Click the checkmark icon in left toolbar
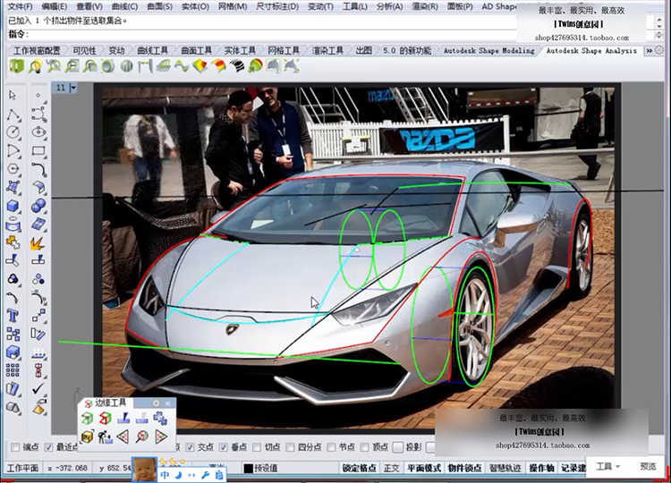This screenshot has height=483, width=671. [x=38, y=389]
